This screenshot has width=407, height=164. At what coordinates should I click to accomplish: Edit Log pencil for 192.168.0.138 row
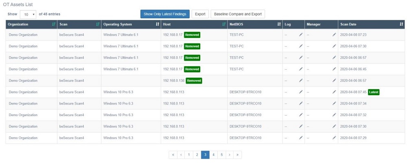click(x=301, y=81)
